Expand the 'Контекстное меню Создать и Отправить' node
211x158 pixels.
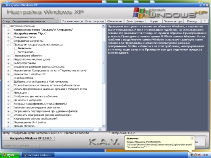tap(8, 30)
